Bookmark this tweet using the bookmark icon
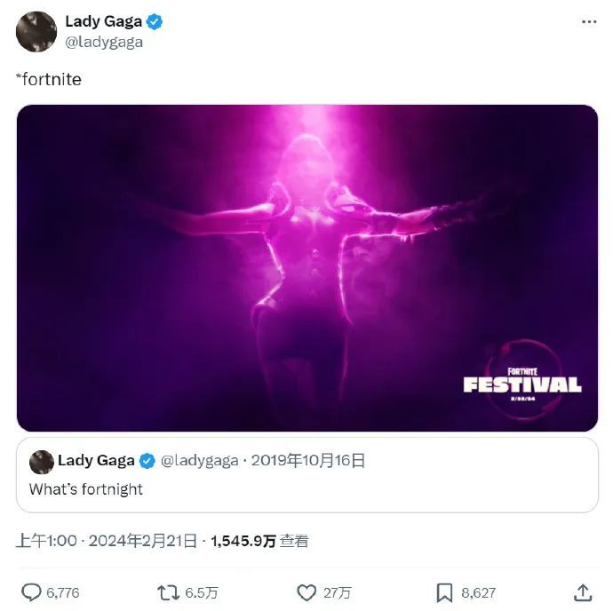The height and width of the screenshot is (611, 613). click(x=445, y=592)
